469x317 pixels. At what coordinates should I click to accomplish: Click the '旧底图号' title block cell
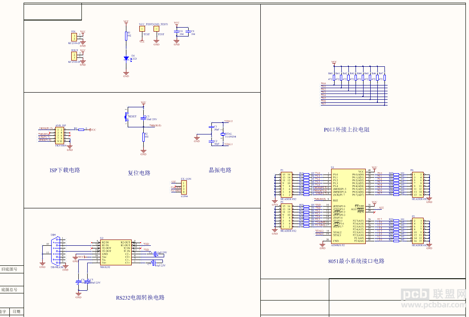(10, 269)
